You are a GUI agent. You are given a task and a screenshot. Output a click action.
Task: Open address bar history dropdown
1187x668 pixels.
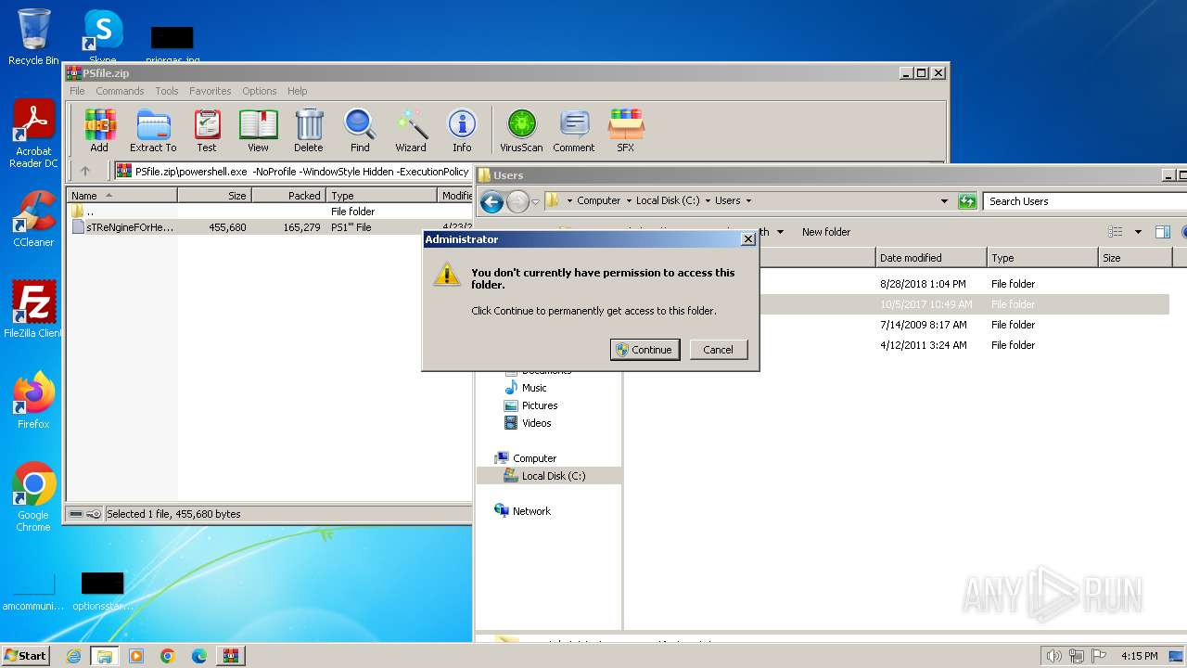944,200
